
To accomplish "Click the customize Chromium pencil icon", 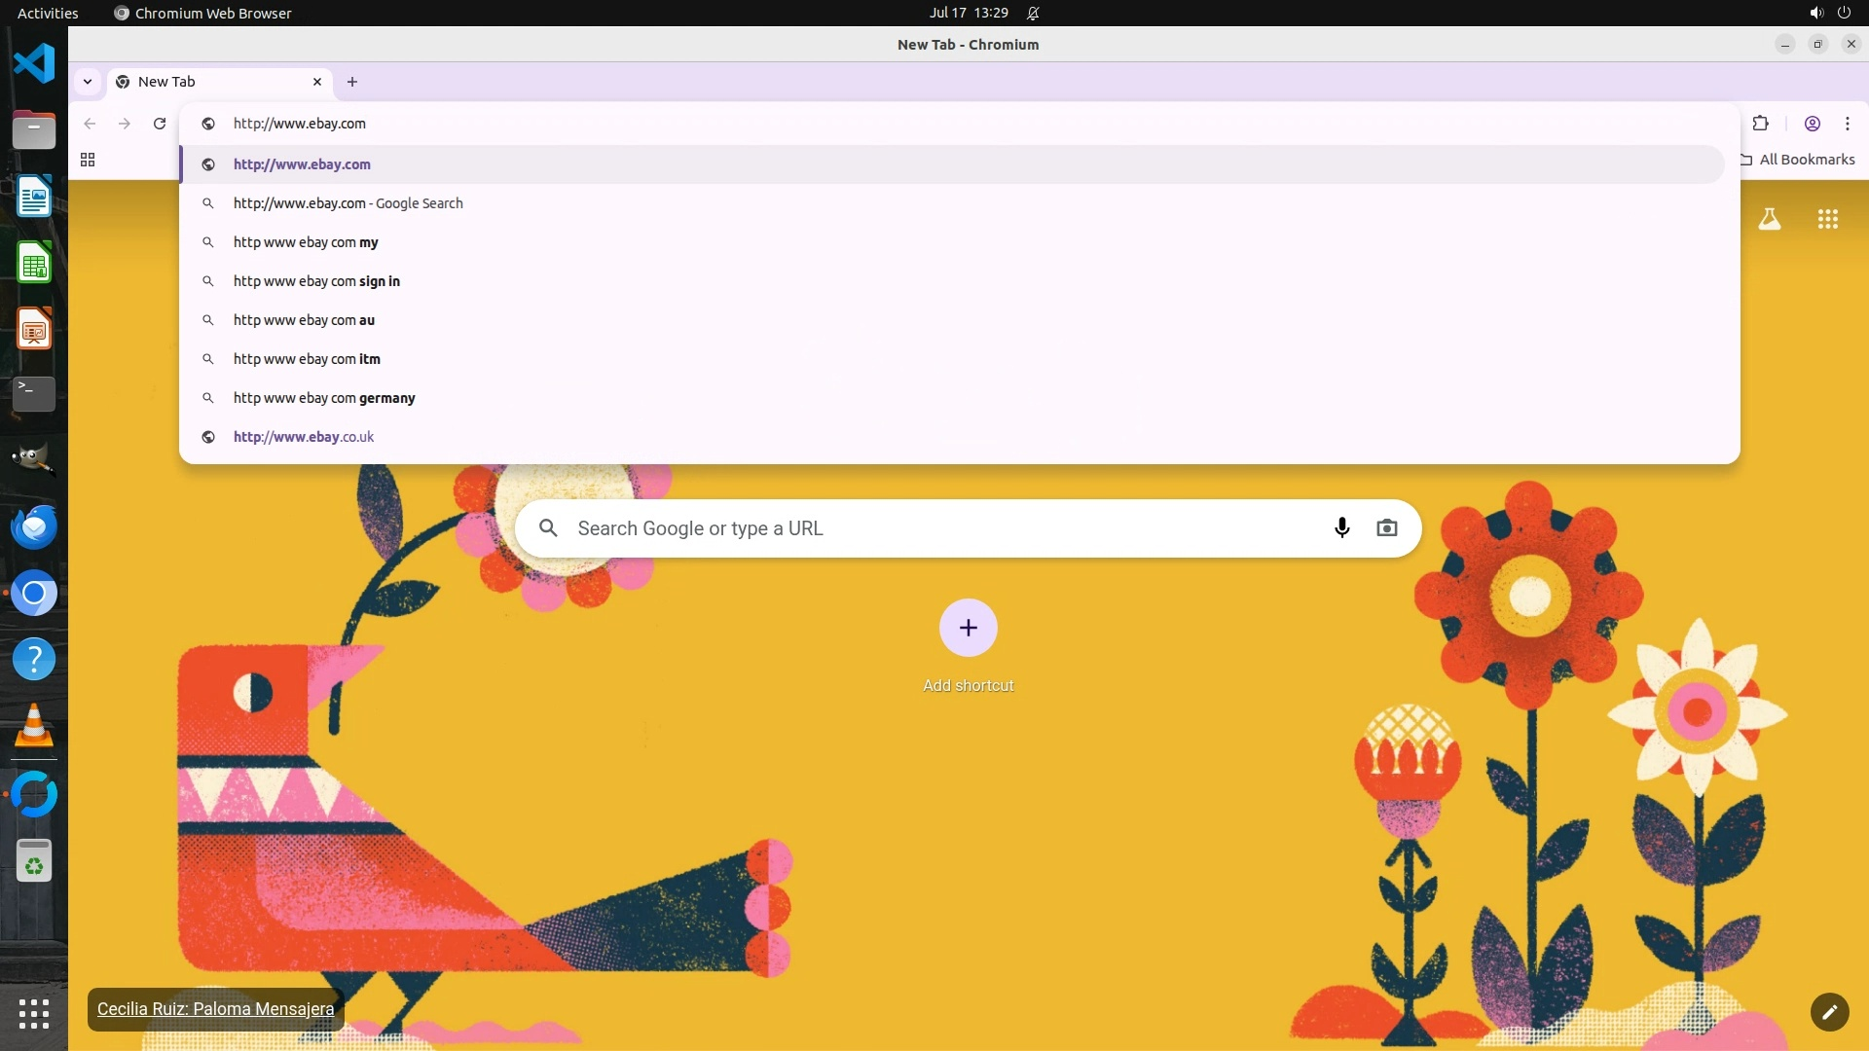I will [x=1829, y=1012].
